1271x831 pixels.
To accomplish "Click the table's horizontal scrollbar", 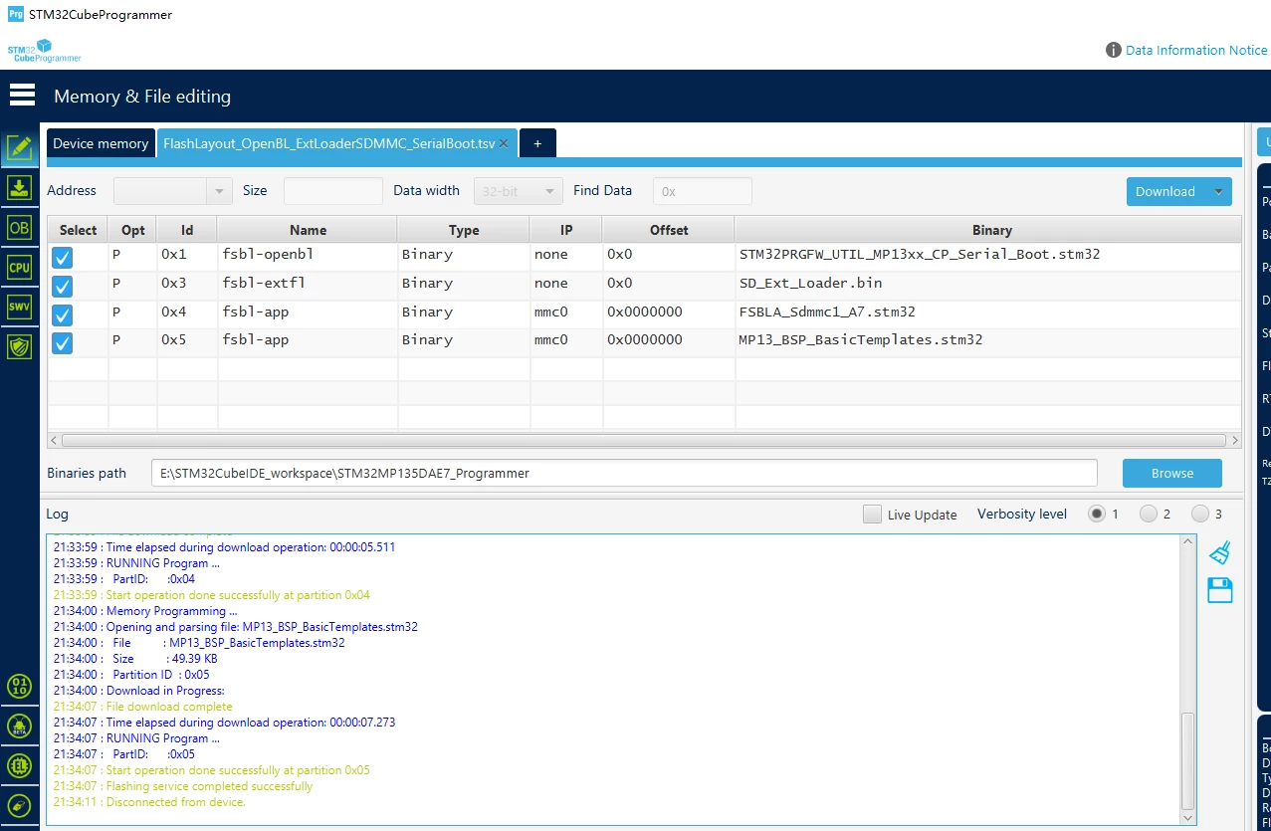I will (x=644, y=440).
